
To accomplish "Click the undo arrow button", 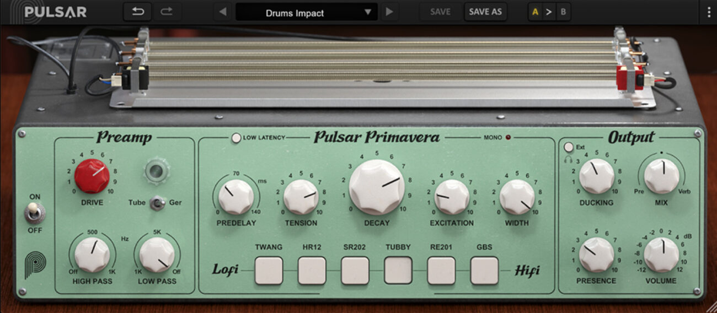I will click(x=137, y=12).
